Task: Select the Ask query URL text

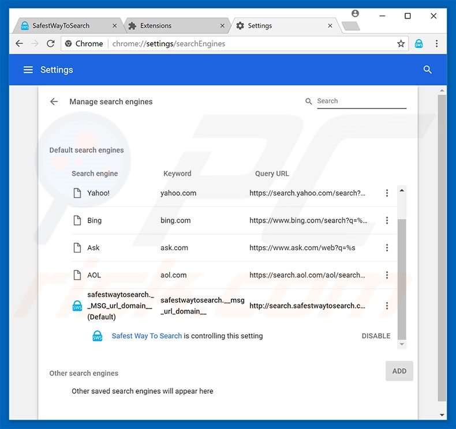Action: [302, 248]
